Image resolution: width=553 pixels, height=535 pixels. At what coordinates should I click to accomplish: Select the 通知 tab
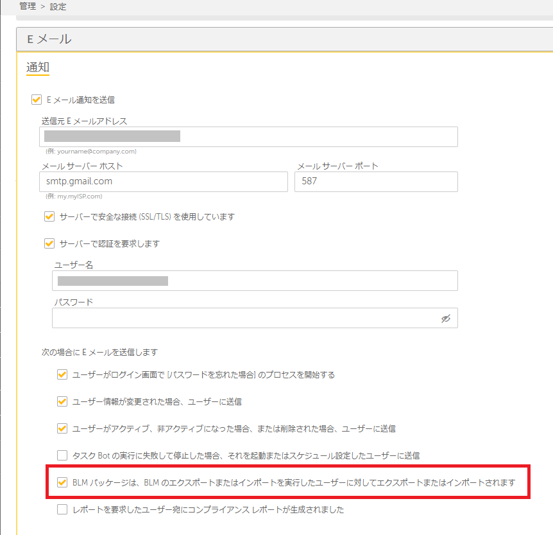click(38, 67)
